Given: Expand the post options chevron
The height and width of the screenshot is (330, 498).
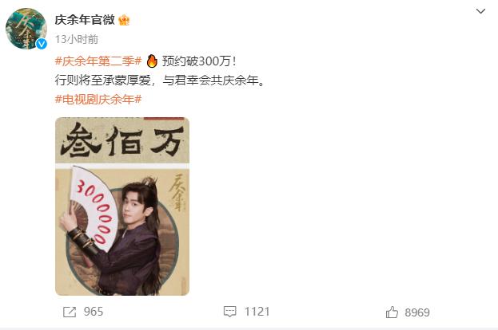Looking at the screenshot, I should click(x=481, y=11).
